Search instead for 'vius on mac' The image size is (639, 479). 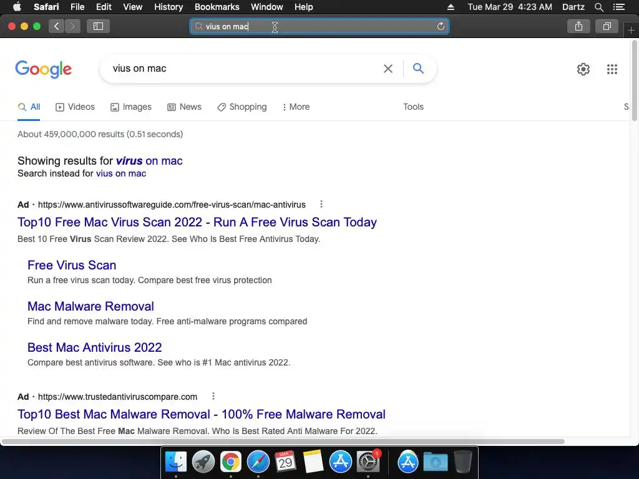(120, 173)
